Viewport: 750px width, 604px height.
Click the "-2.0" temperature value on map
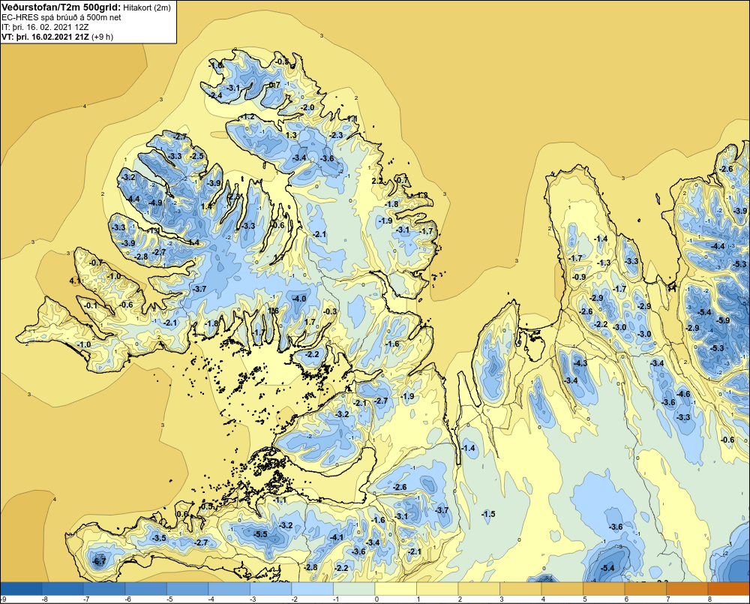308,107
